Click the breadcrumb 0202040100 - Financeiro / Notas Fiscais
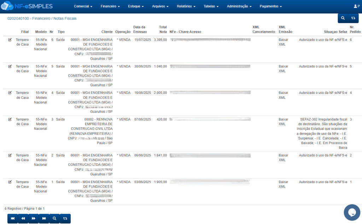 click(42, 18)
